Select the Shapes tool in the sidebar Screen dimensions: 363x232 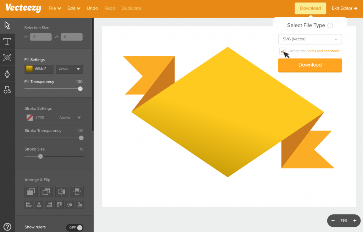click(x=7, y=90)
